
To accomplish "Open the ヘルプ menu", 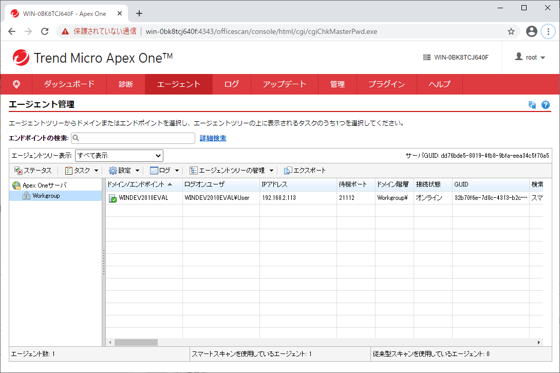I will 440,84.
